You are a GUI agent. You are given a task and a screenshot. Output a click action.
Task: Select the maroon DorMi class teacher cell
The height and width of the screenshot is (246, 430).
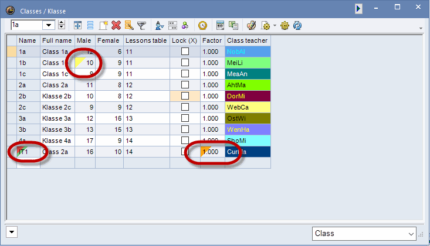(248, 96)
